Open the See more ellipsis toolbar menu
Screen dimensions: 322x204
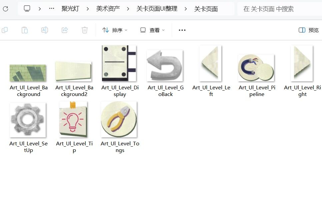(182, 30)
